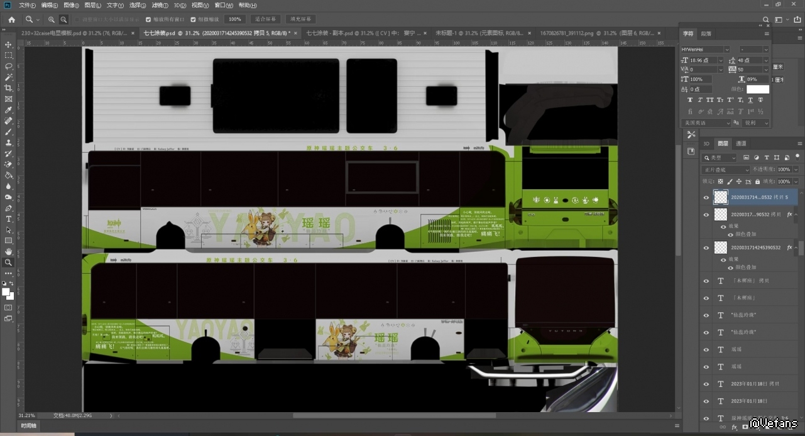The image size is (805, 436).
Task: Open the layer blend mode dropdown
Action: click(726, 170)
